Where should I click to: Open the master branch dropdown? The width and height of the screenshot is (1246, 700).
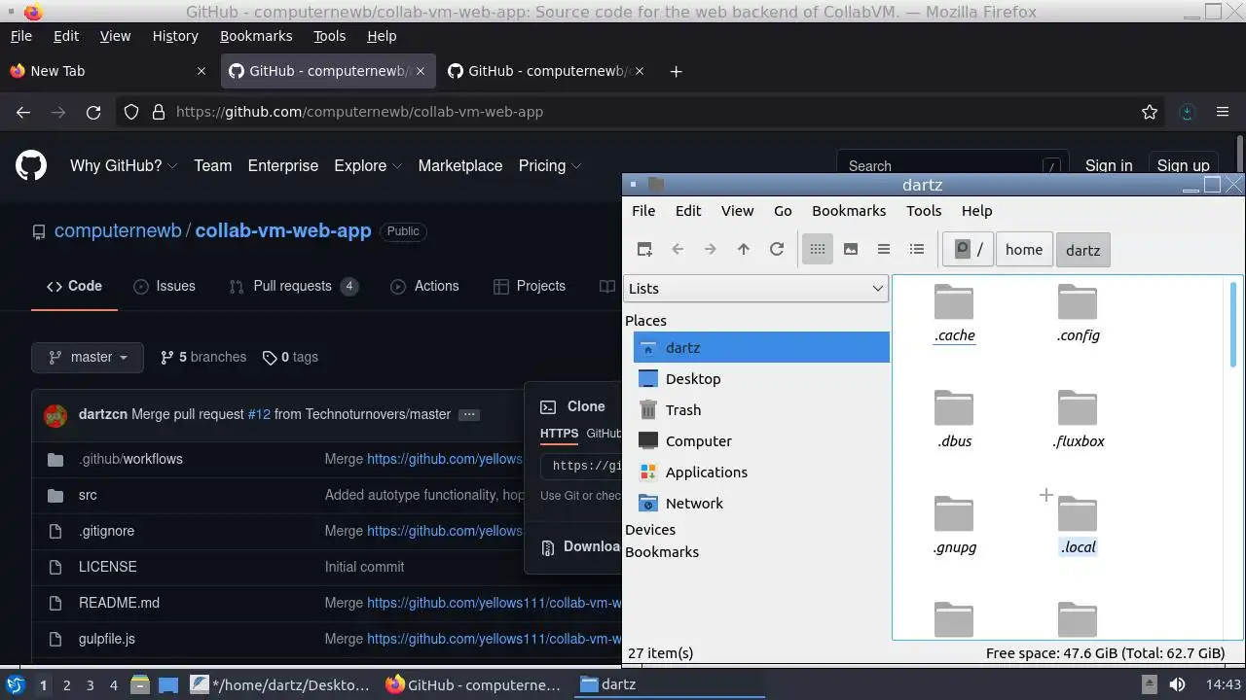pyautogui.click(x=87, y=357)
